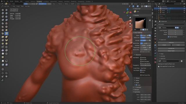Open the Modifiers wrench properties tab
This screenshot has height=104, width=186.
[155, 45]
